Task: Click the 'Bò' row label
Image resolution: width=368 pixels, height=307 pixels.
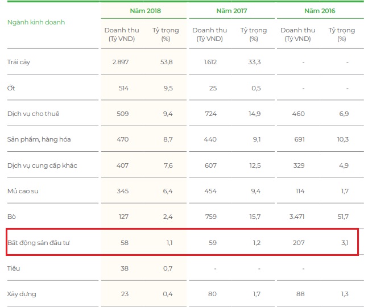Action: tap(11, 217)
